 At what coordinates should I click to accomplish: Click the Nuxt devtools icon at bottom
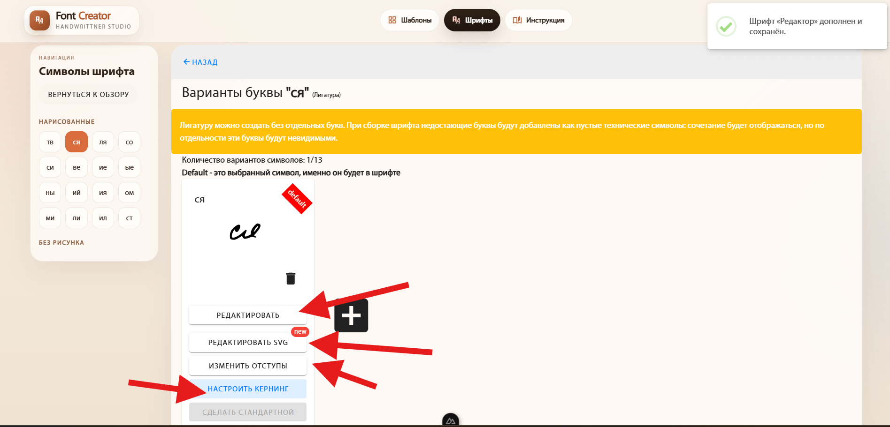pyautogui.click(x=451, y=420)
